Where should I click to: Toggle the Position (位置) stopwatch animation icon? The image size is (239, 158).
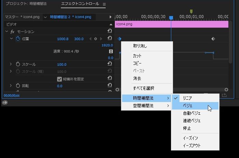coord(18,39)
